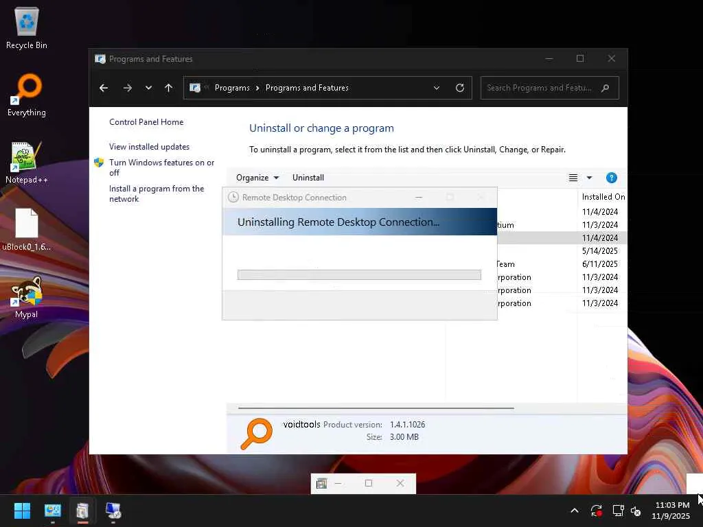Open the Mypal desktop shortcut
703x527 pixels.
27,297
